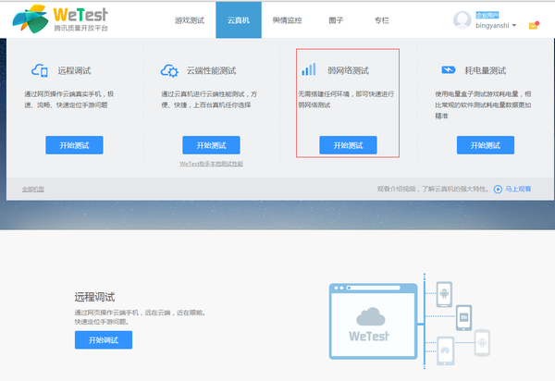Open the 专栏 navigation item
Image resolution: width=555 pixels, height=381 pixels.
(380, 19)
